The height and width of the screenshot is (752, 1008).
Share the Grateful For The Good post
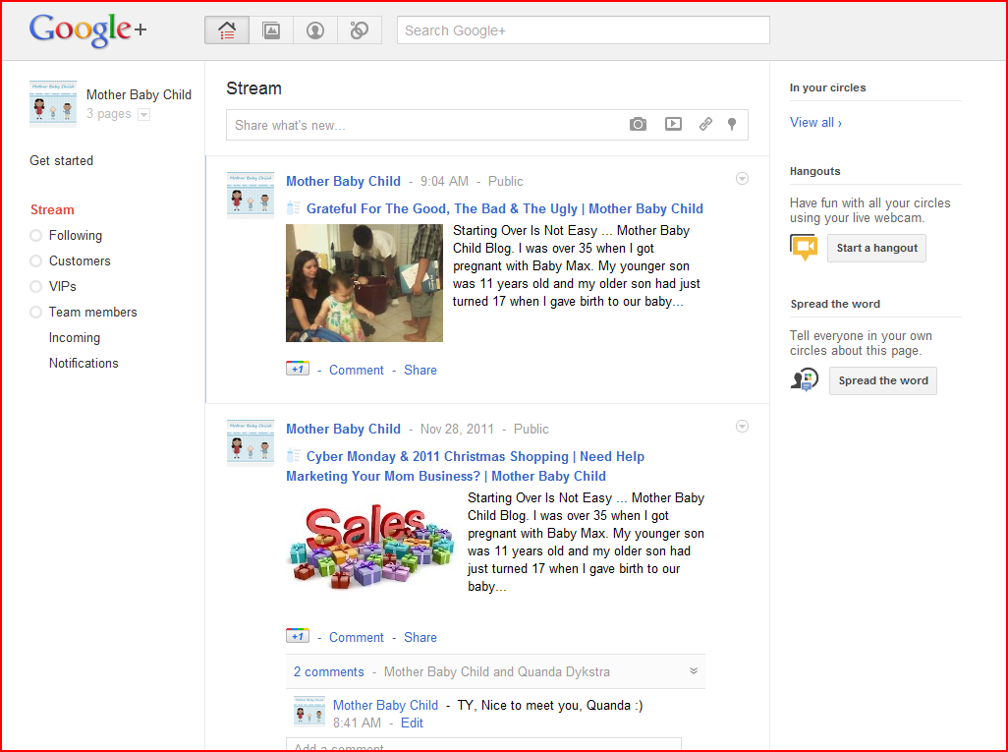tap(420, 370)
